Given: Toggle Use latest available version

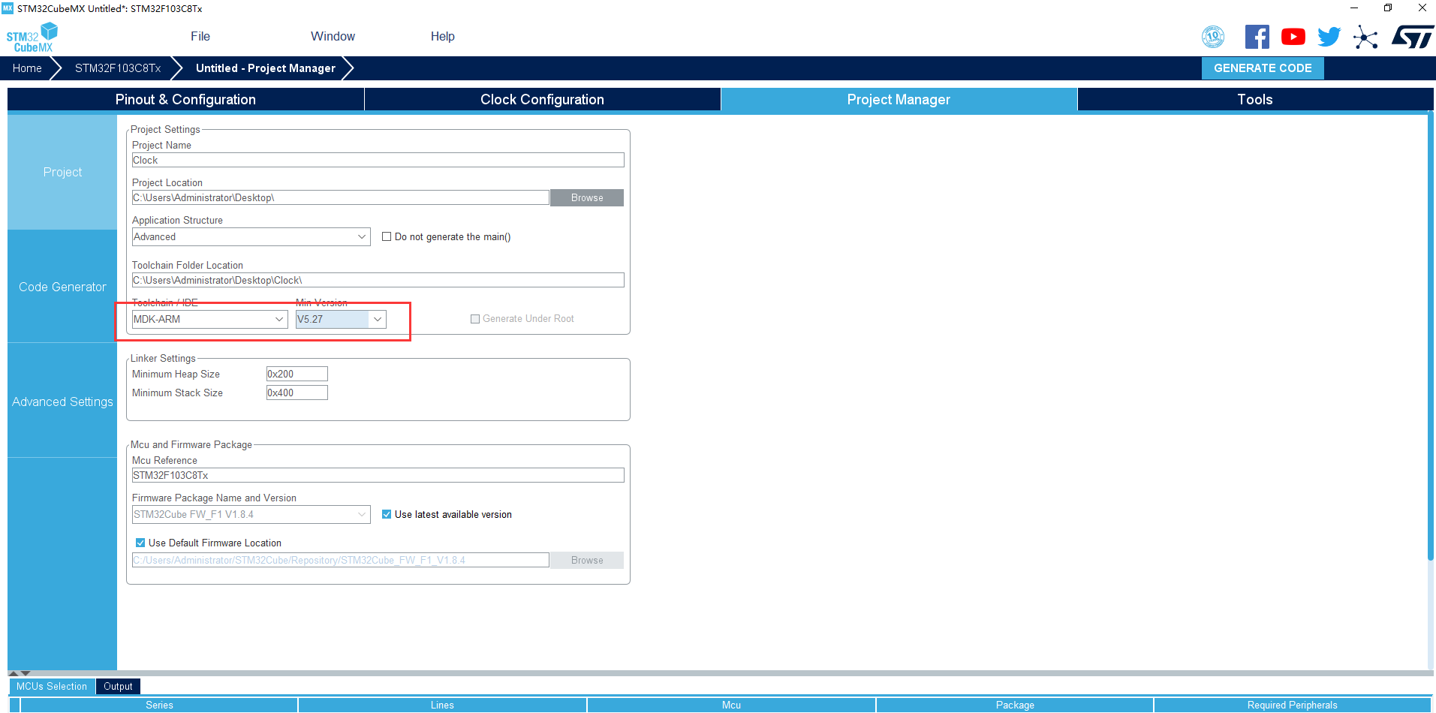Looking at the screenshot, I should pyautogui.click(x=387, y=515).
